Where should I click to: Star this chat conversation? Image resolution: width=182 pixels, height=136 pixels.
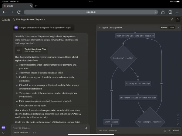(172, 19)
